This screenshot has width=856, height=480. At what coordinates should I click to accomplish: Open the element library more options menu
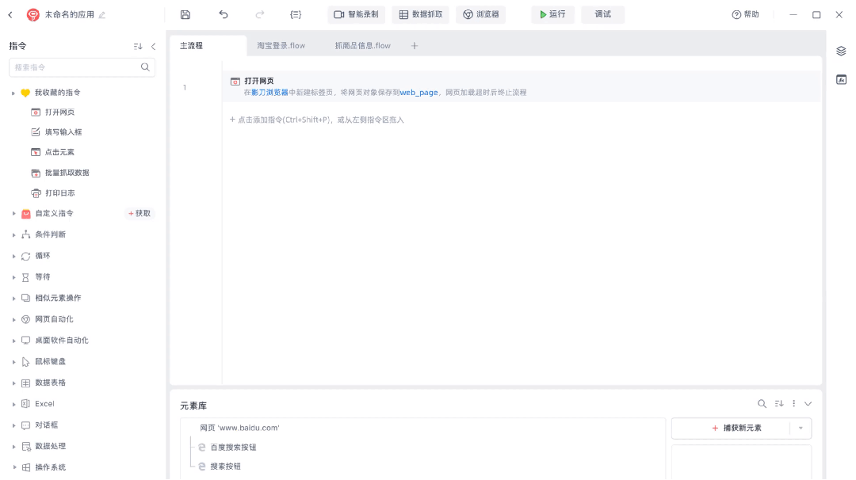coord(793,404)
